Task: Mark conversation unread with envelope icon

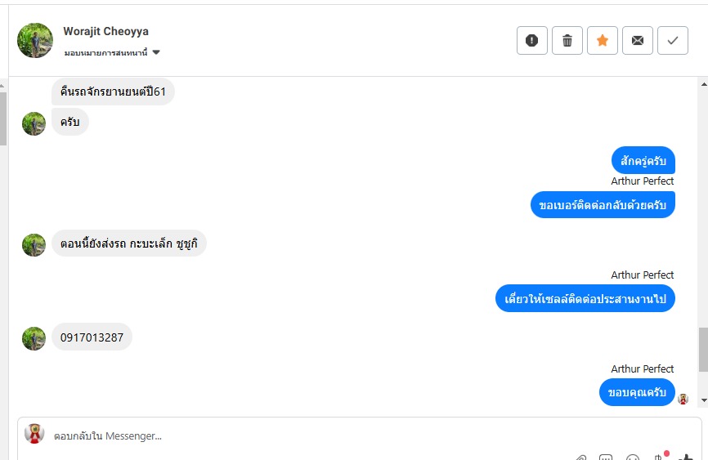Action: [x=638, y=41]
